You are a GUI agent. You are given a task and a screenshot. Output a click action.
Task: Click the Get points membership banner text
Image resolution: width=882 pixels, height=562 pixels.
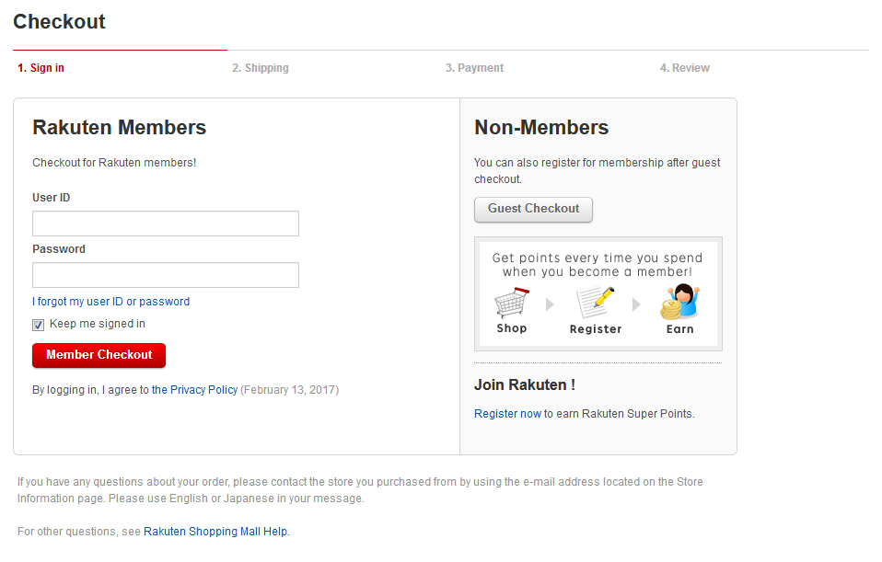(x=598, y=265)
